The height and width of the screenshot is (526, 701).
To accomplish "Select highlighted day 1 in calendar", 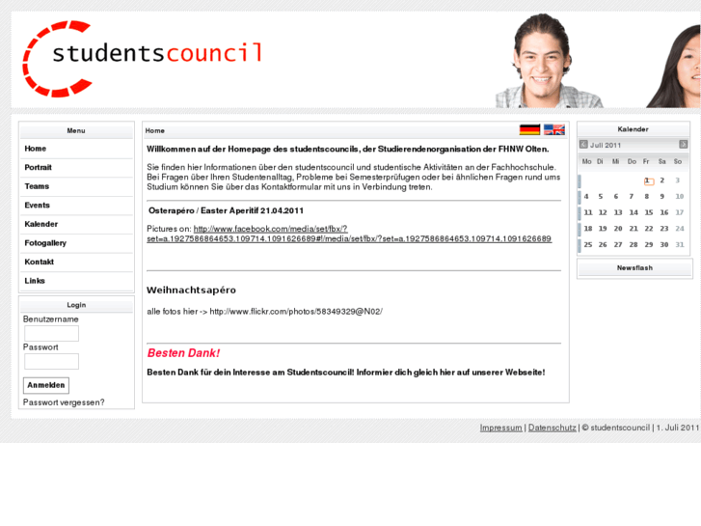I will click(x=648, y=180).
